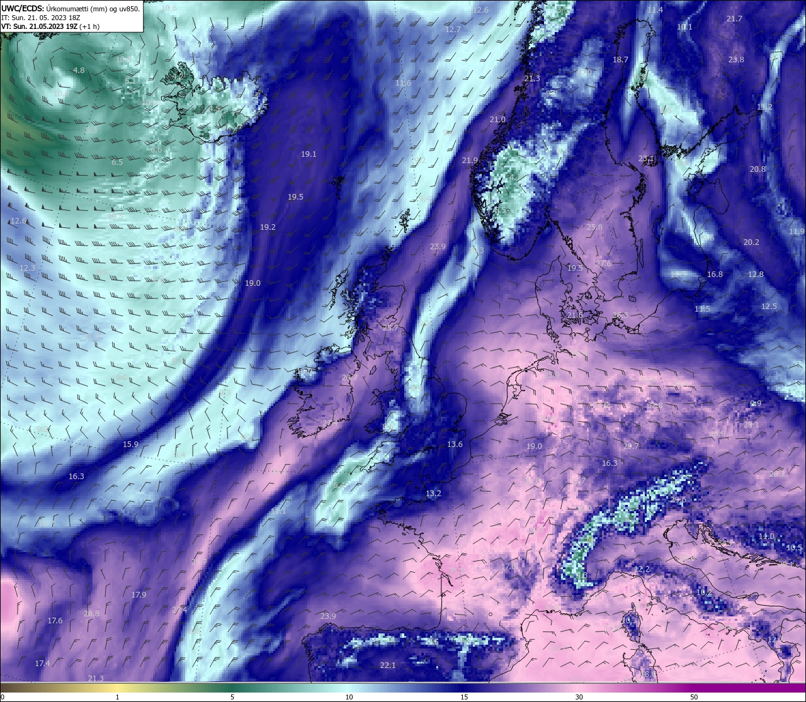
Task: Click the 17.4 value on the map
Action: click(x=42, y=664)
